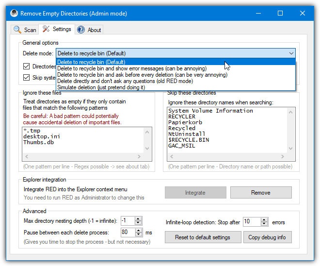This screenshot has height=266, width=320.
Task: Click down arrow of skip directories scrollbar
Action: pos(291,149)
